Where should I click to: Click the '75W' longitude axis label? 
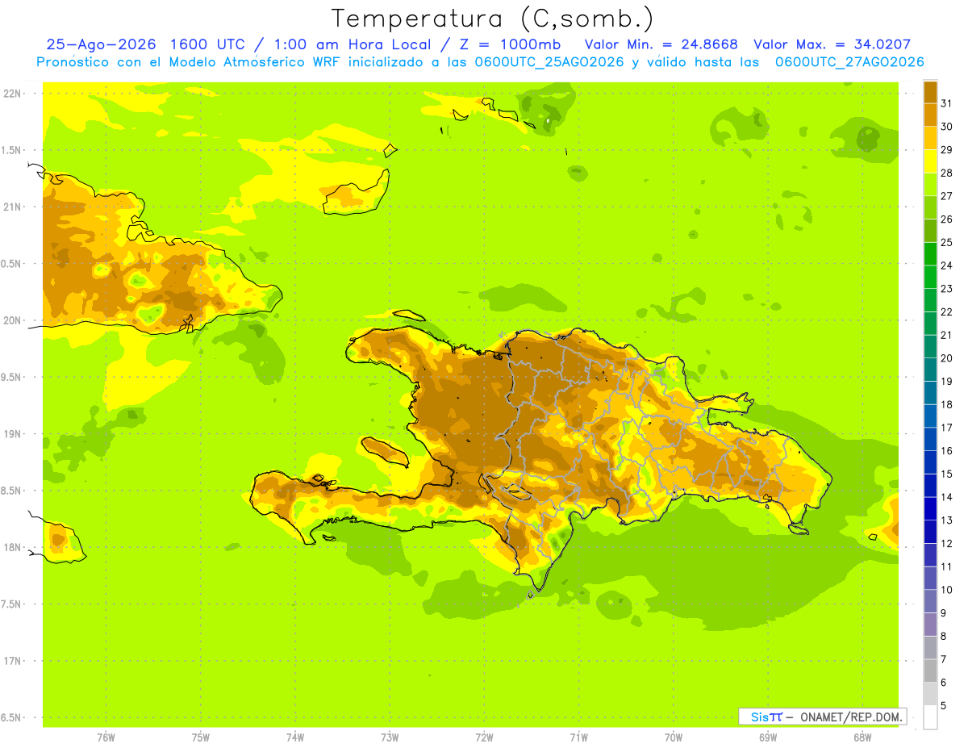pyautogui.click(x=201, y=738)
